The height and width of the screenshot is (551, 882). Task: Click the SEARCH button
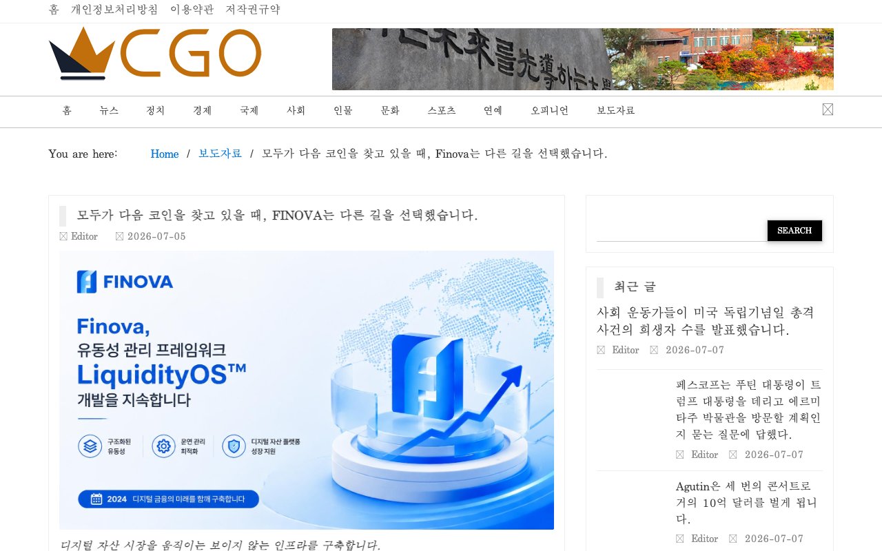coord(794,231)
